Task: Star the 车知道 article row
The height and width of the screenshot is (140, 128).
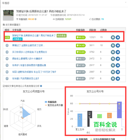Action: (x=118, y=78)
